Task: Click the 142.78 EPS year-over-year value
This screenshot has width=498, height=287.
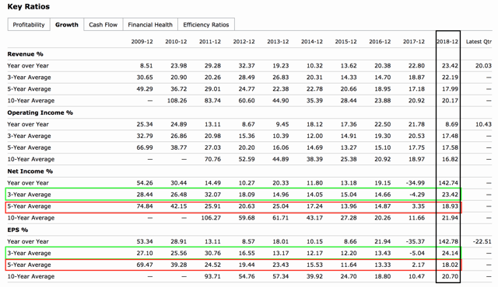Action: pyautogui.click(x=448, y=241)
